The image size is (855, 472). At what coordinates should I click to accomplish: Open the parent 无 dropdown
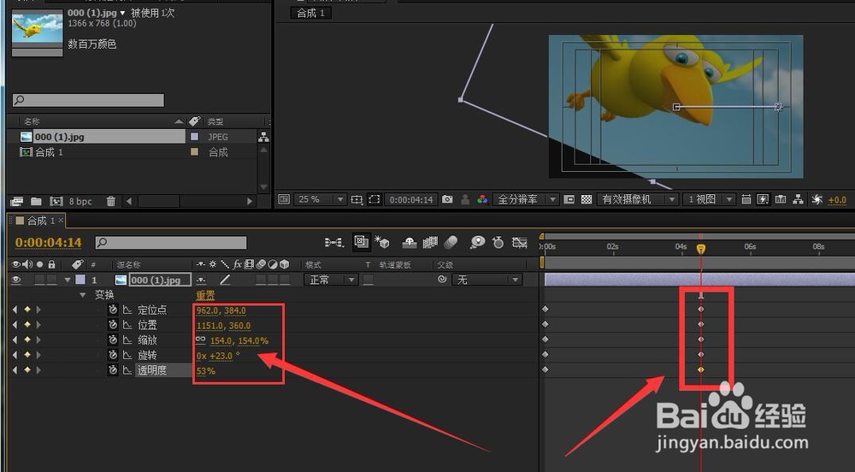coord(487,280)
